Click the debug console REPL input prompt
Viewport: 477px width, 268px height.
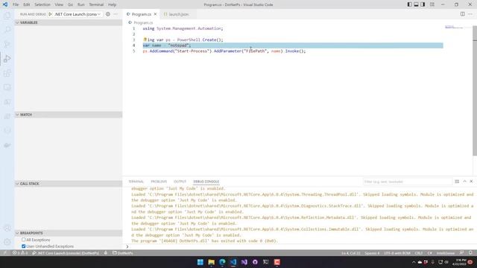pos(300,246)
